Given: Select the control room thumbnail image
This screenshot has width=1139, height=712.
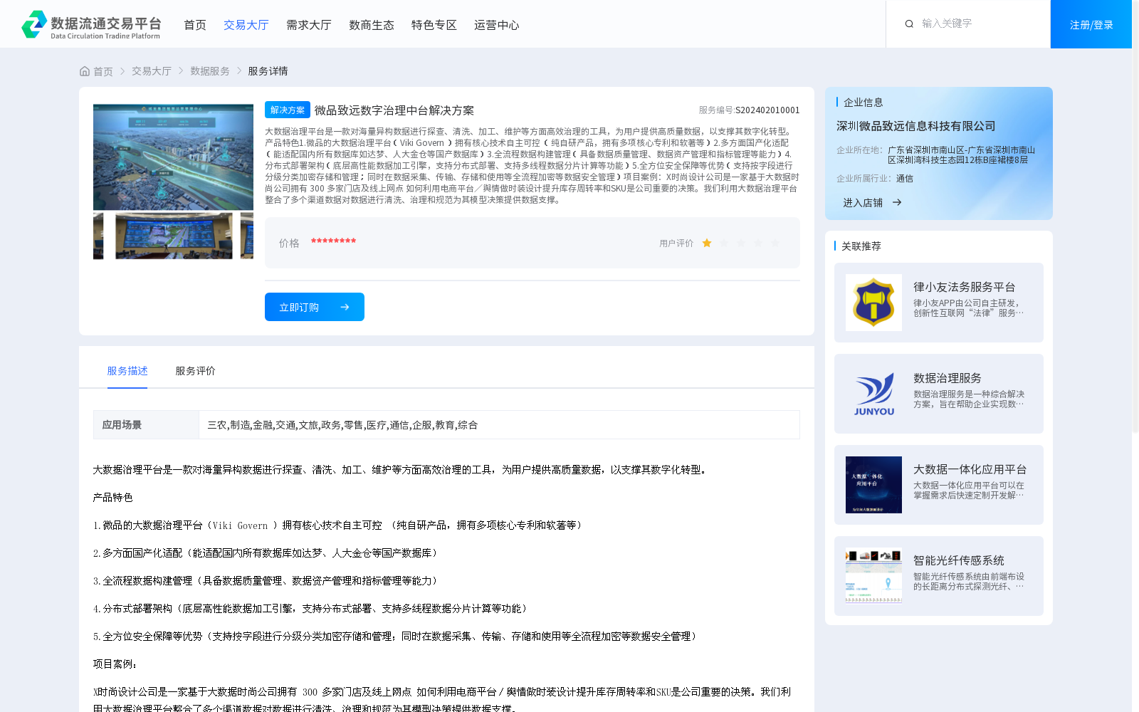Looking at the screenshot, I should click(174, 236).
